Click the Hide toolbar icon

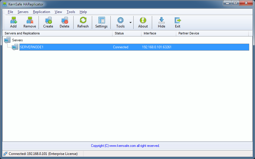coord(161,20)
